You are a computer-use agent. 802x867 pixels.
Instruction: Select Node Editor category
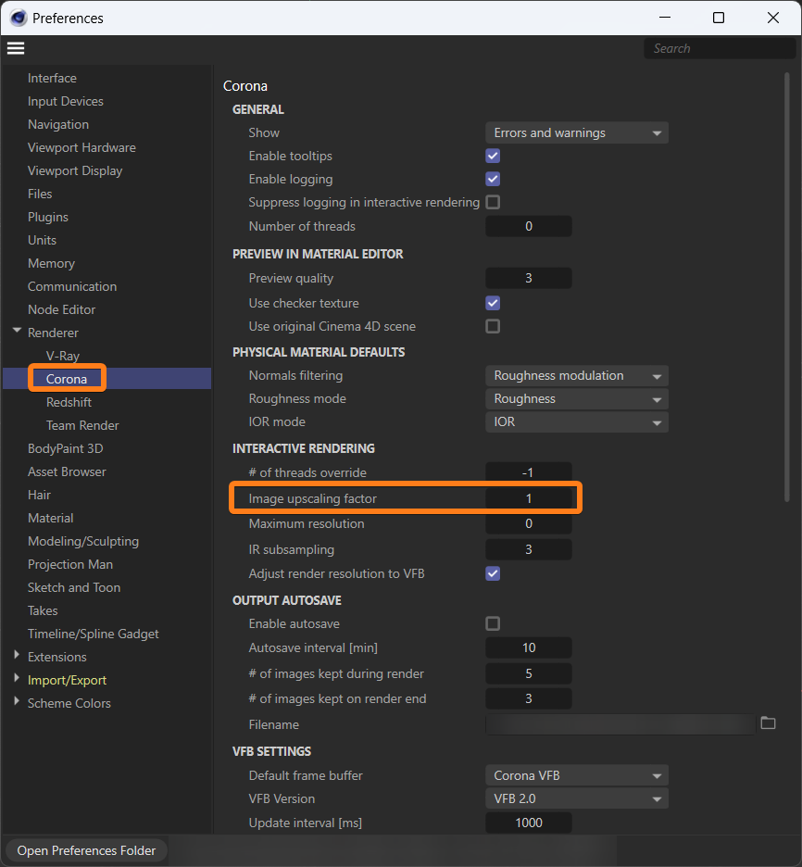coord(61,310)
